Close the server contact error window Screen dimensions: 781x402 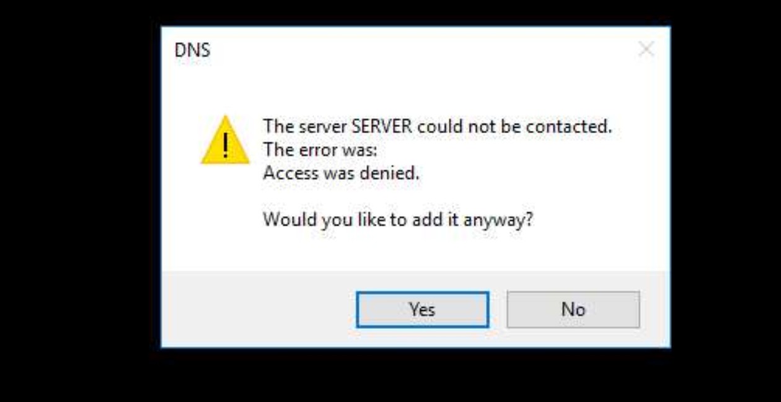[x=647, y=48]
